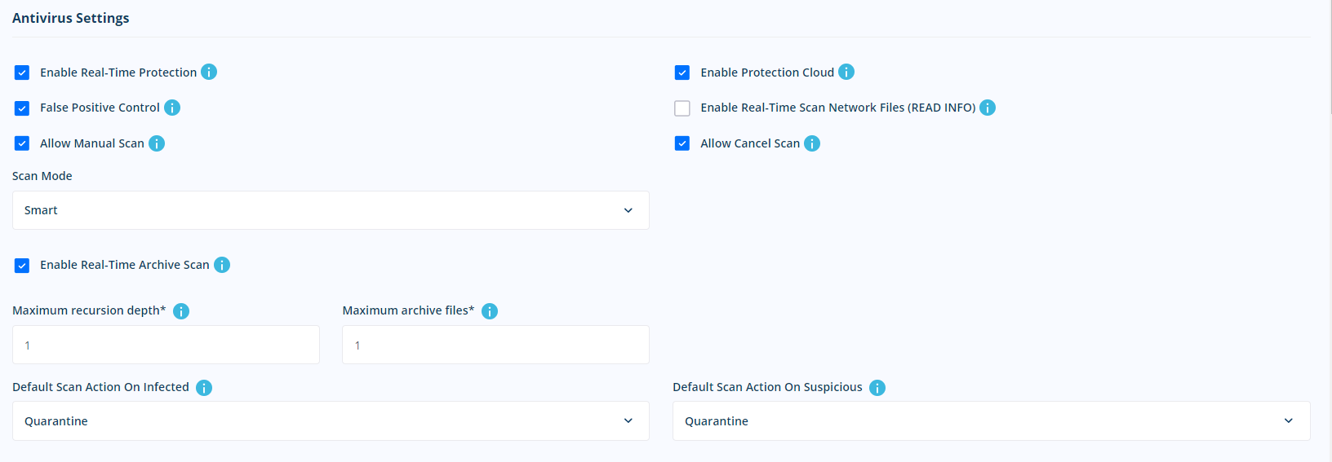Open info icon beside Allow Cancel Scan
This screenshot has width=1332, height=462.
(812, 143)
